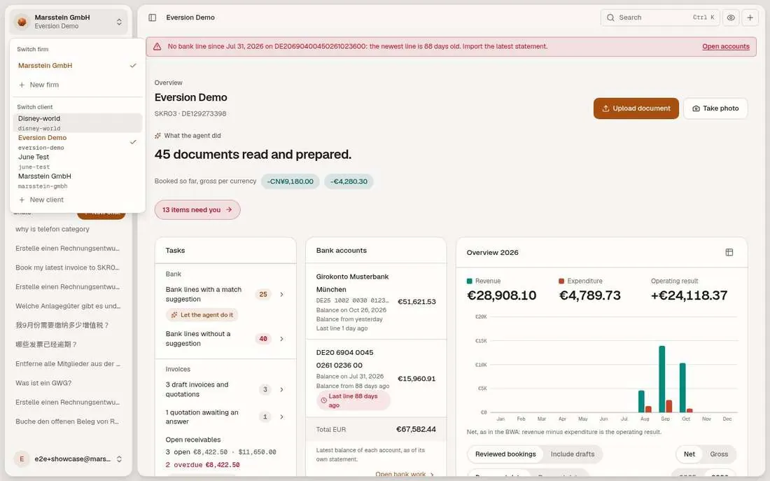The height and width of the screenshot is (481, 770).
Task: Collapse the Marsstein GmbH firm switcher
Action: click(69, 22)
